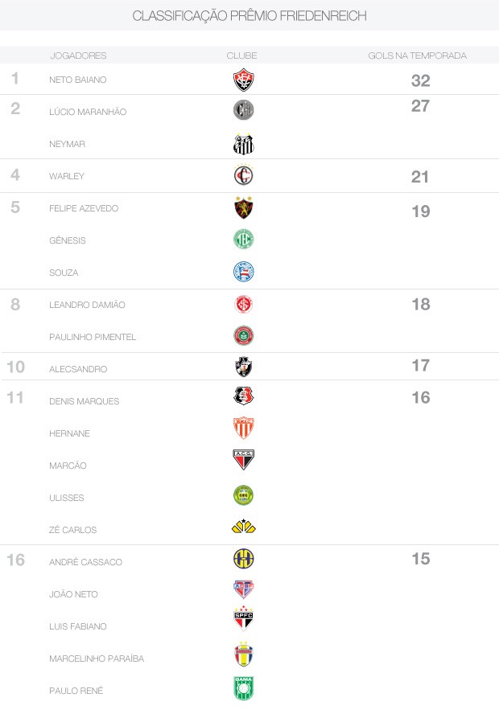
Task: Click Neymar's Santos club crest
Action: tap(243, 144)
